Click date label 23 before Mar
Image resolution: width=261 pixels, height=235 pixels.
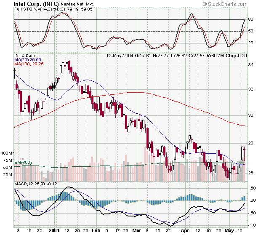[126, 230]
